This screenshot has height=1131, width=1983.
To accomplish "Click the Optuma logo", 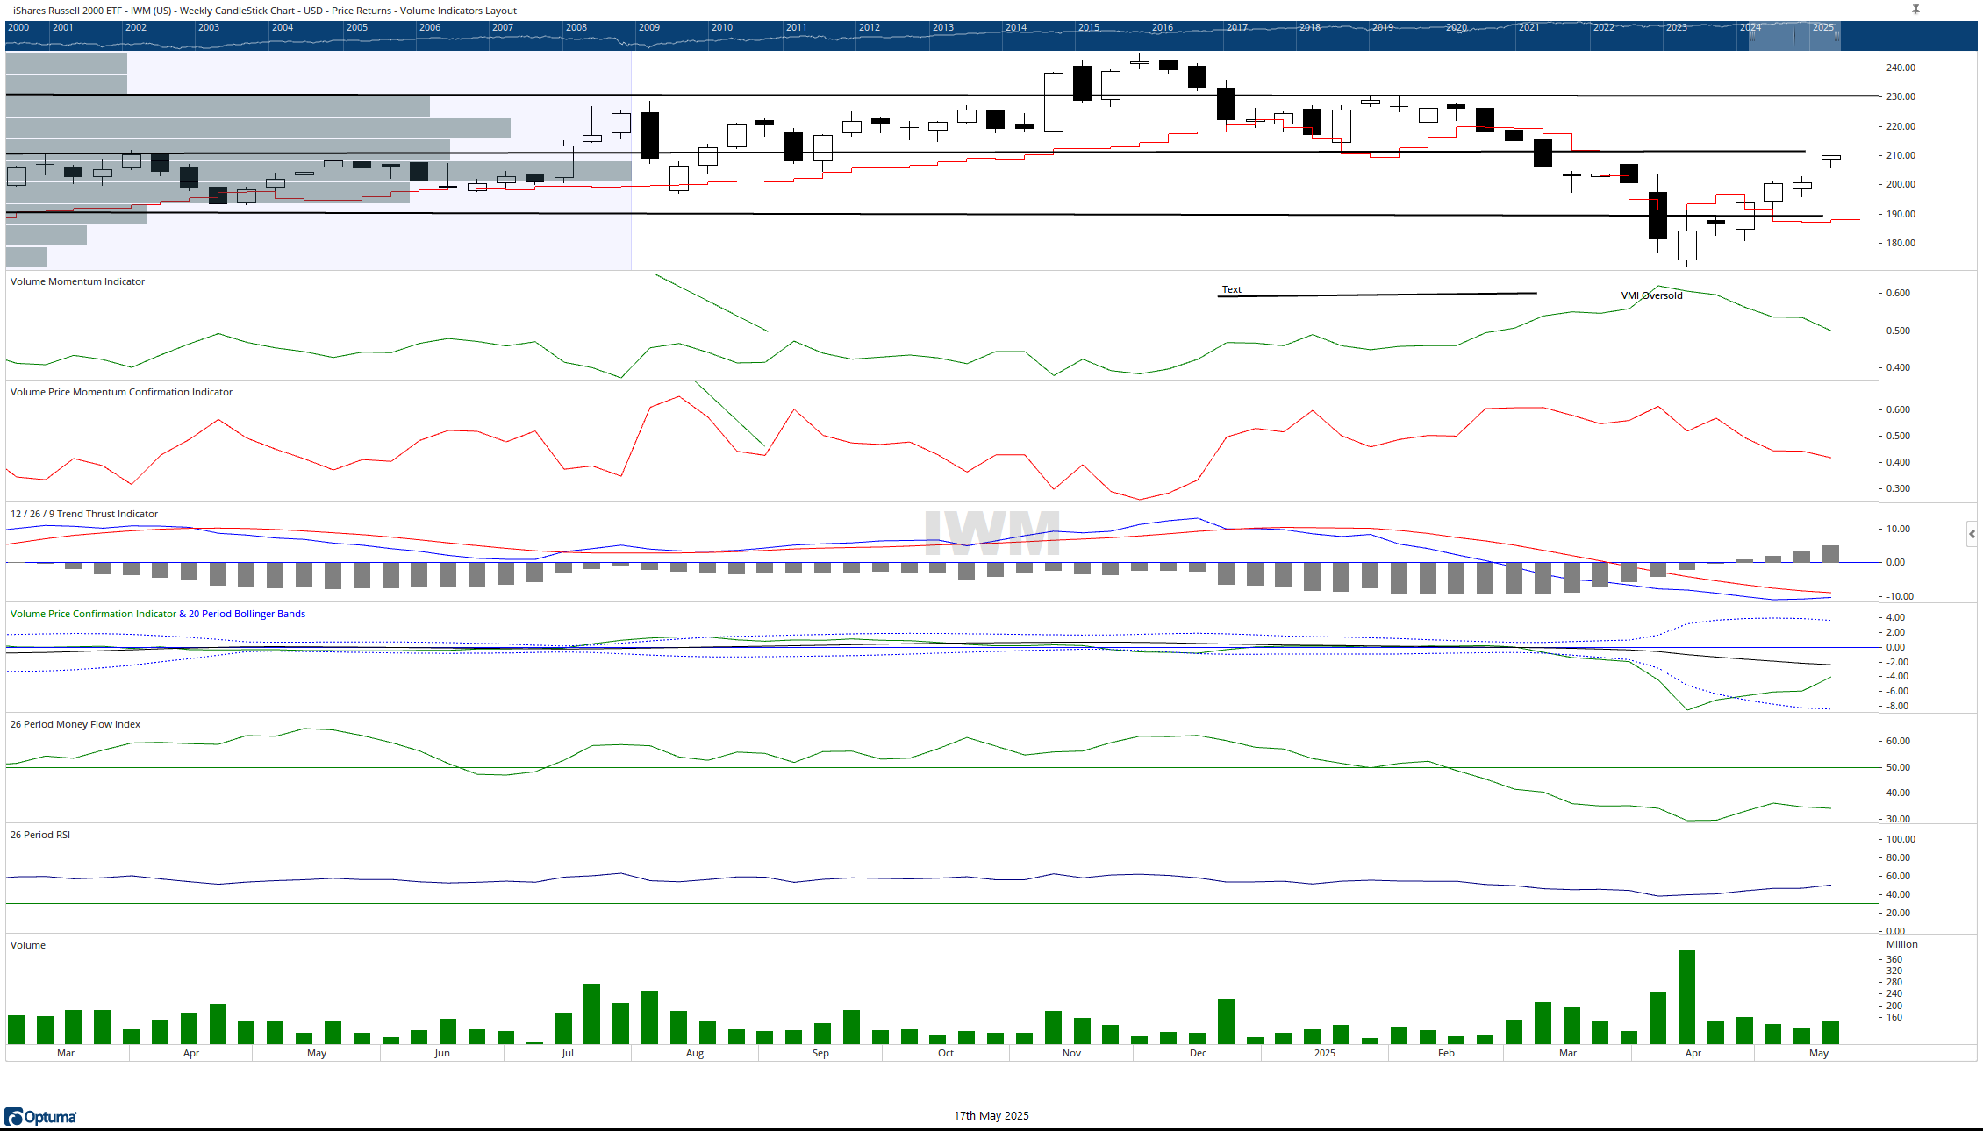I will (x=40, y=1117).
